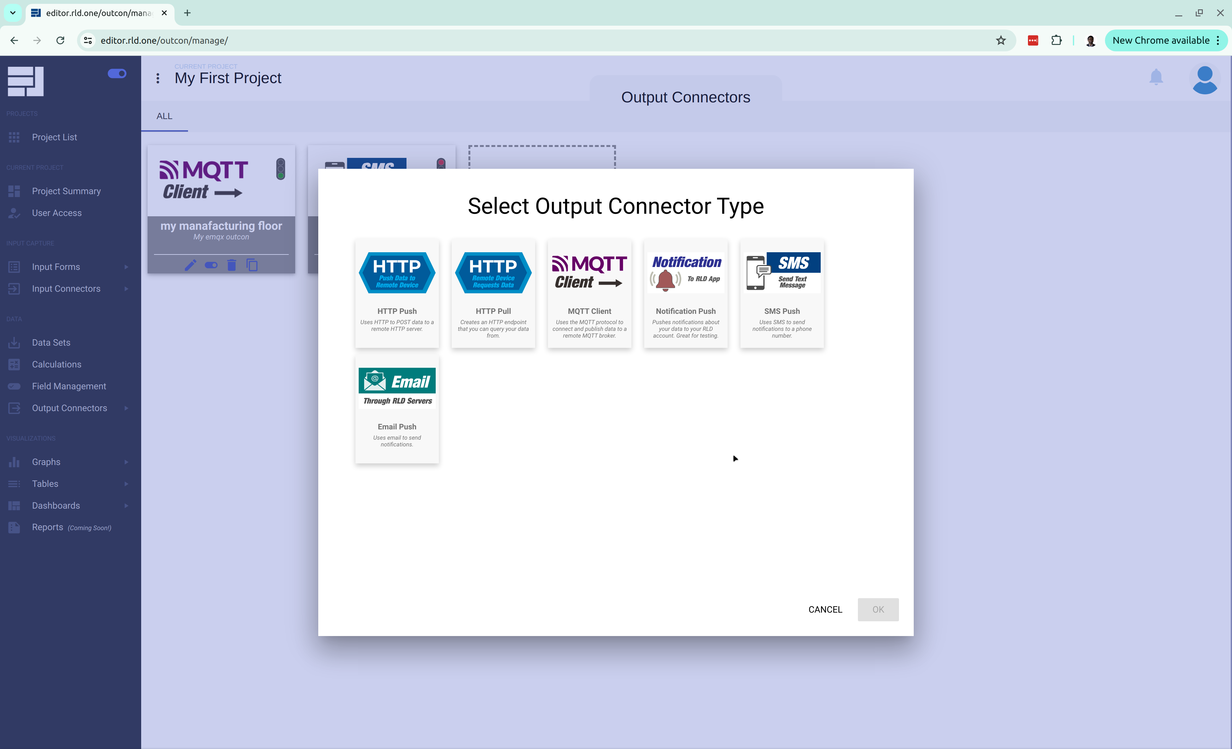Open Calculations section
Image resolution: width=1232 pixels, height=749 pixels.
56,365
